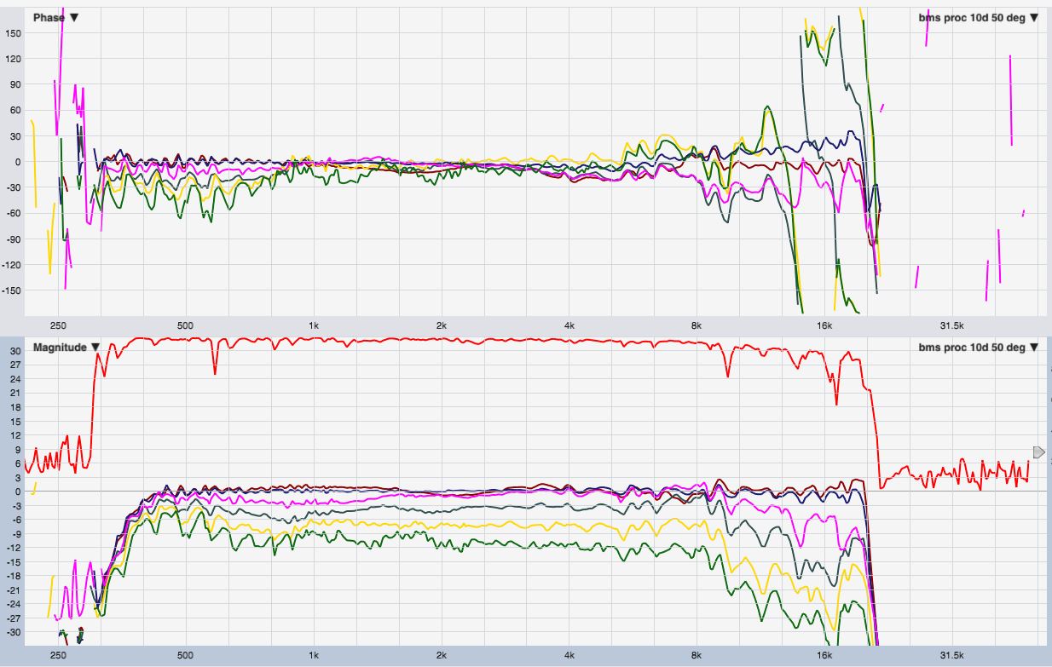Click the 150 degree label on the Phase axis
Image resolution: width=1052 pixels, height=667 pixels.
pos(14,33)
